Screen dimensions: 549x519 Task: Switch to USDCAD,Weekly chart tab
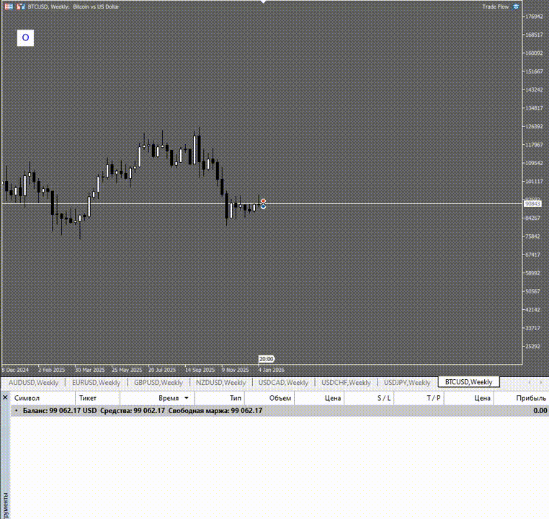(283, 383)
